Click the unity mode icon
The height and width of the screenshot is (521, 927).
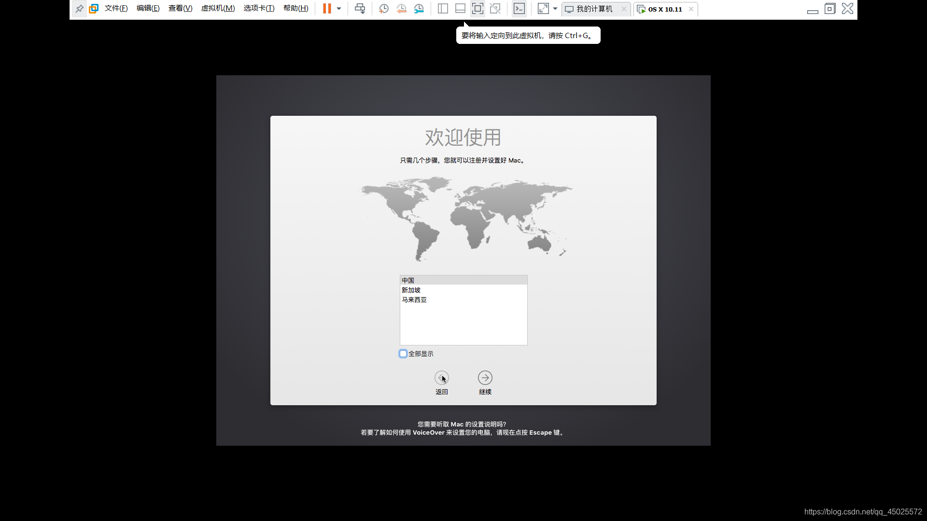point(495,9)
